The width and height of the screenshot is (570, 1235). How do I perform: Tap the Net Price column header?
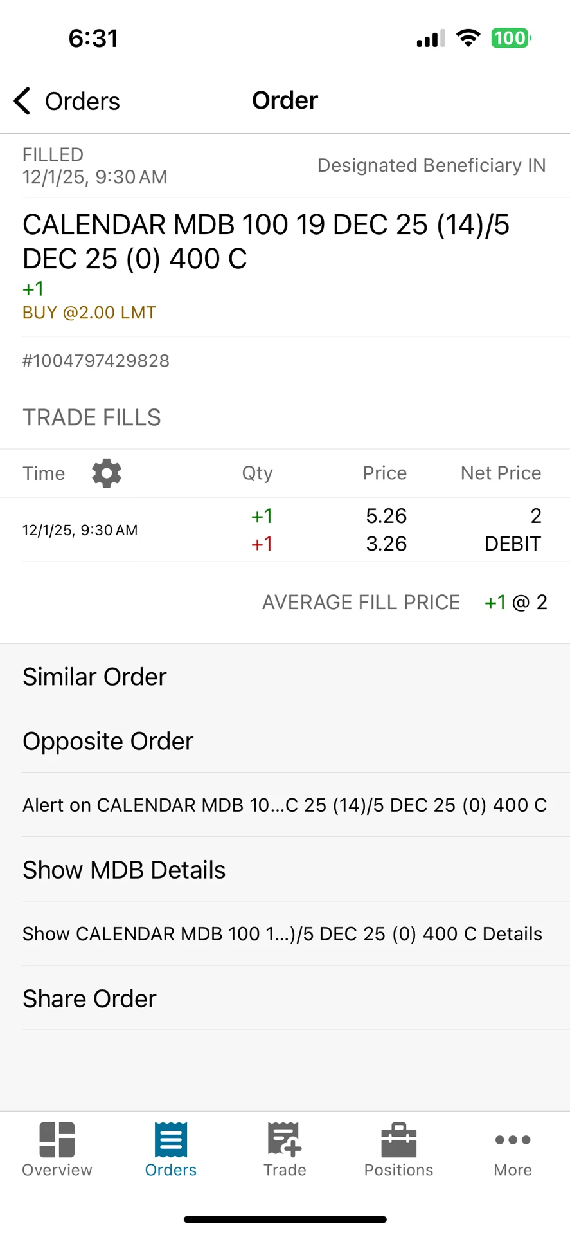pos(501,473)
